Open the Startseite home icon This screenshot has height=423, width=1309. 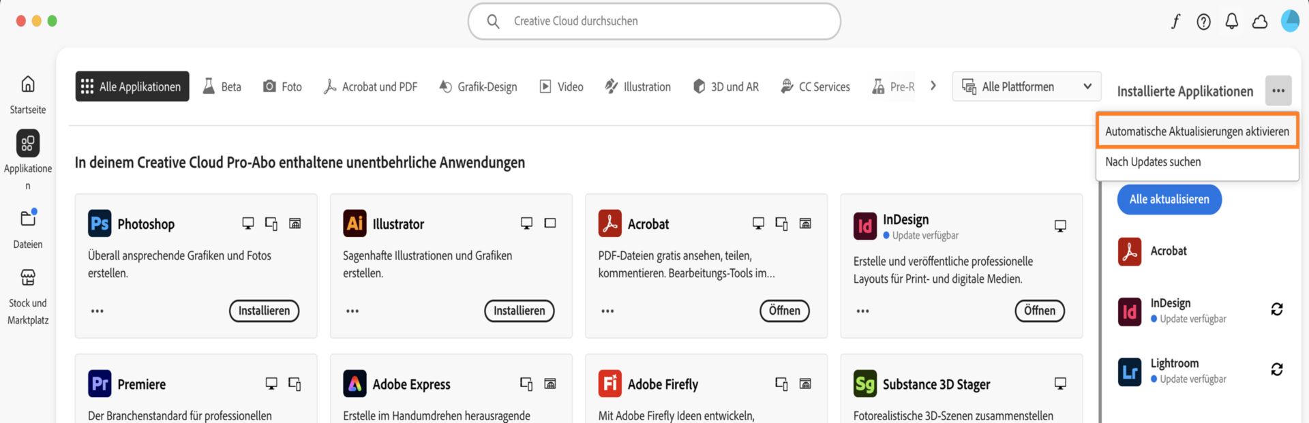[x=28, y=84]
